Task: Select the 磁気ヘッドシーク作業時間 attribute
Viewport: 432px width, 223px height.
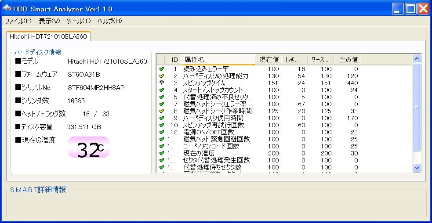Action: coord(218,111)
